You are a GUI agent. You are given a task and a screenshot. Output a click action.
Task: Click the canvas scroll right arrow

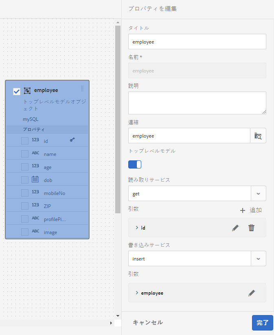111,323
